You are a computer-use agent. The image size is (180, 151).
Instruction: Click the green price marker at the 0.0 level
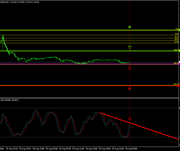[179, 30]
